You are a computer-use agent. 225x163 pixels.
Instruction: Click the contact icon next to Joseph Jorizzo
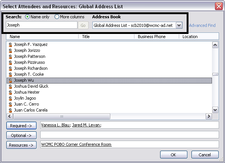click(x=10, y=50)
